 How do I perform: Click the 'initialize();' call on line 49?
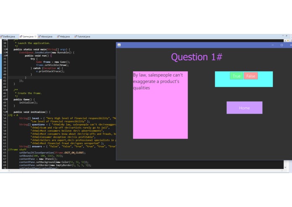(x=28, y=103)
